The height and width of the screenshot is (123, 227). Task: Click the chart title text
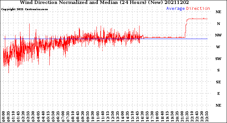[104, 2]
